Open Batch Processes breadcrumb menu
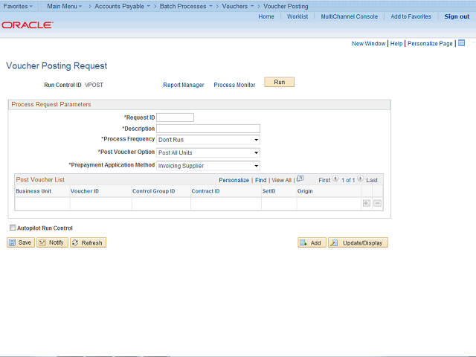The image size is (476, 357). click(186, 6)
